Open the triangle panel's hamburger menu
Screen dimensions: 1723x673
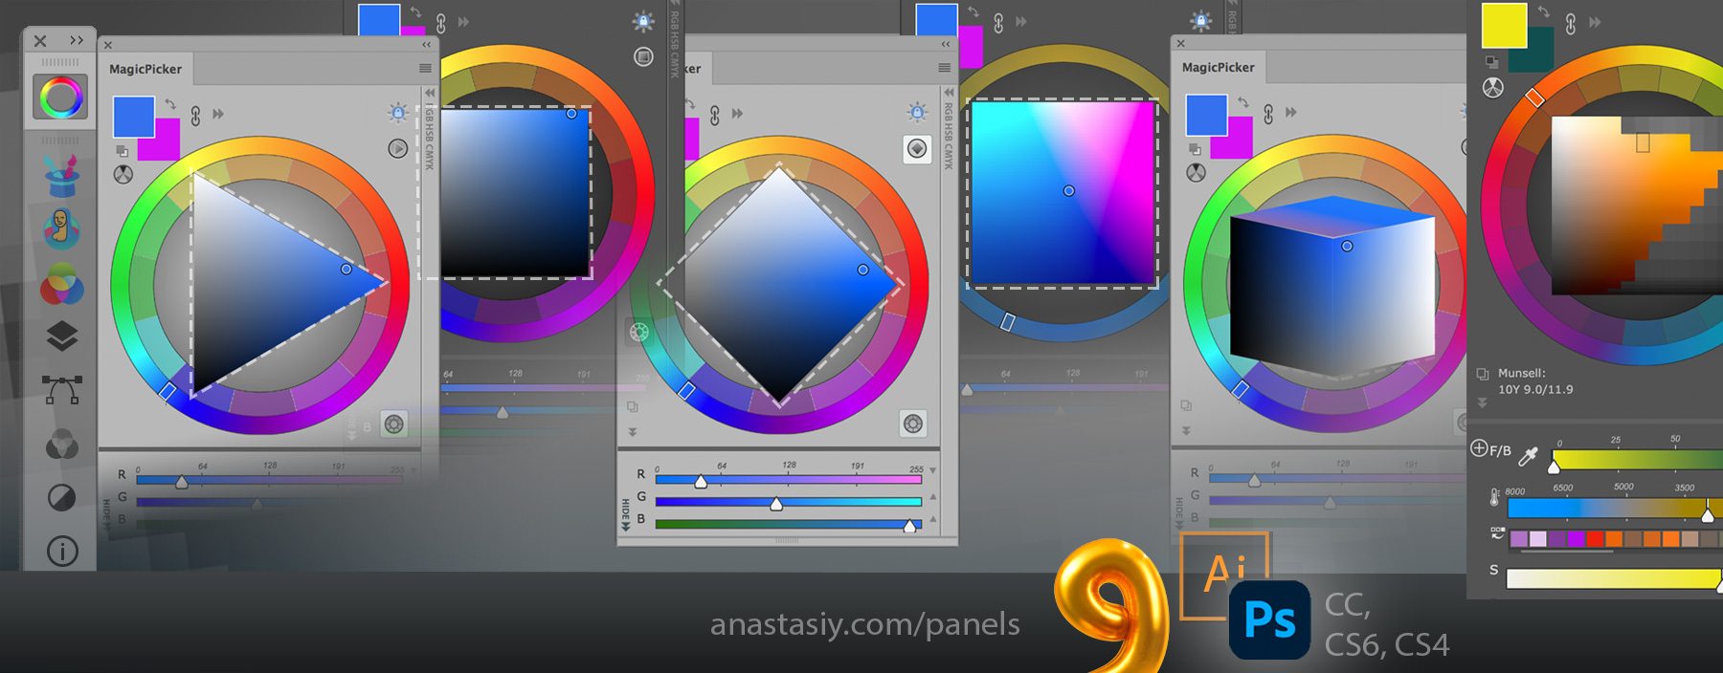pyautogui.click(x=425, y=68)
